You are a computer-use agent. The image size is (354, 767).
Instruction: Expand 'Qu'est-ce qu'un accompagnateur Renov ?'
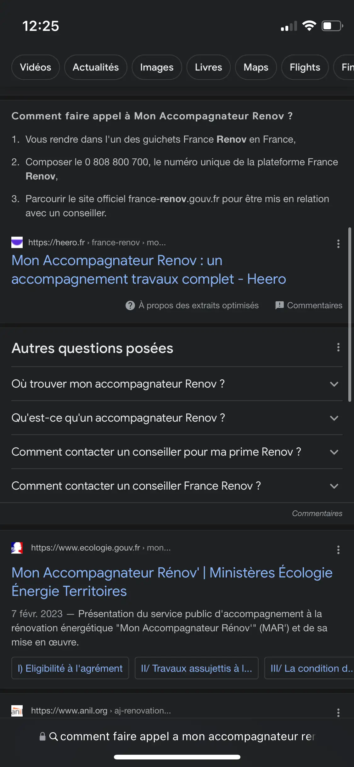coord(334,418)
